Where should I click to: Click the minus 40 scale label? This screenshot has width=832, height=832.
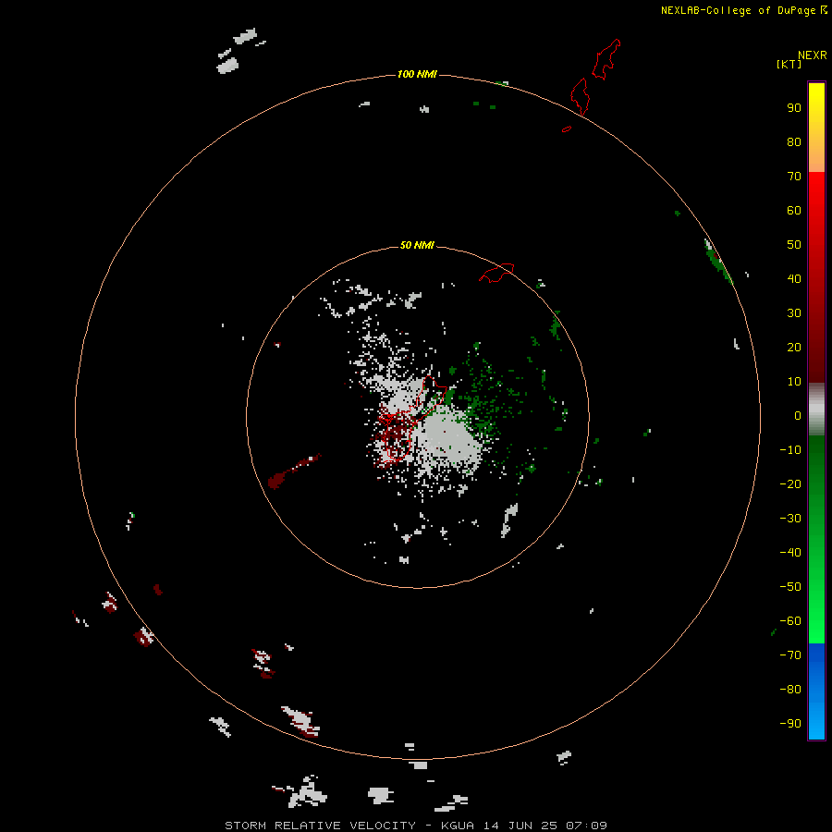click(790, 553)
